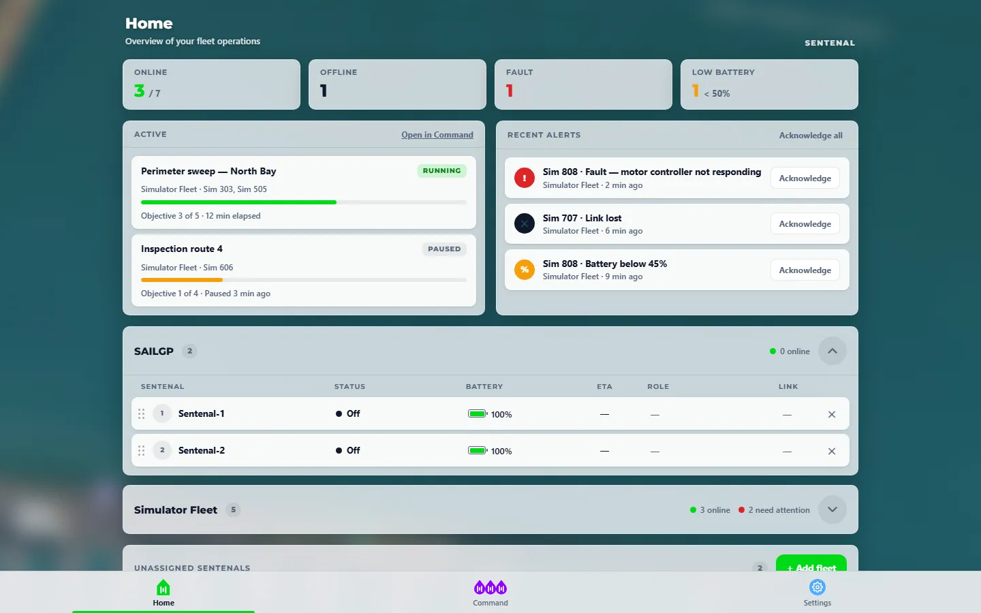
Task: Click the Home tab label
Action: pos(163,603)
